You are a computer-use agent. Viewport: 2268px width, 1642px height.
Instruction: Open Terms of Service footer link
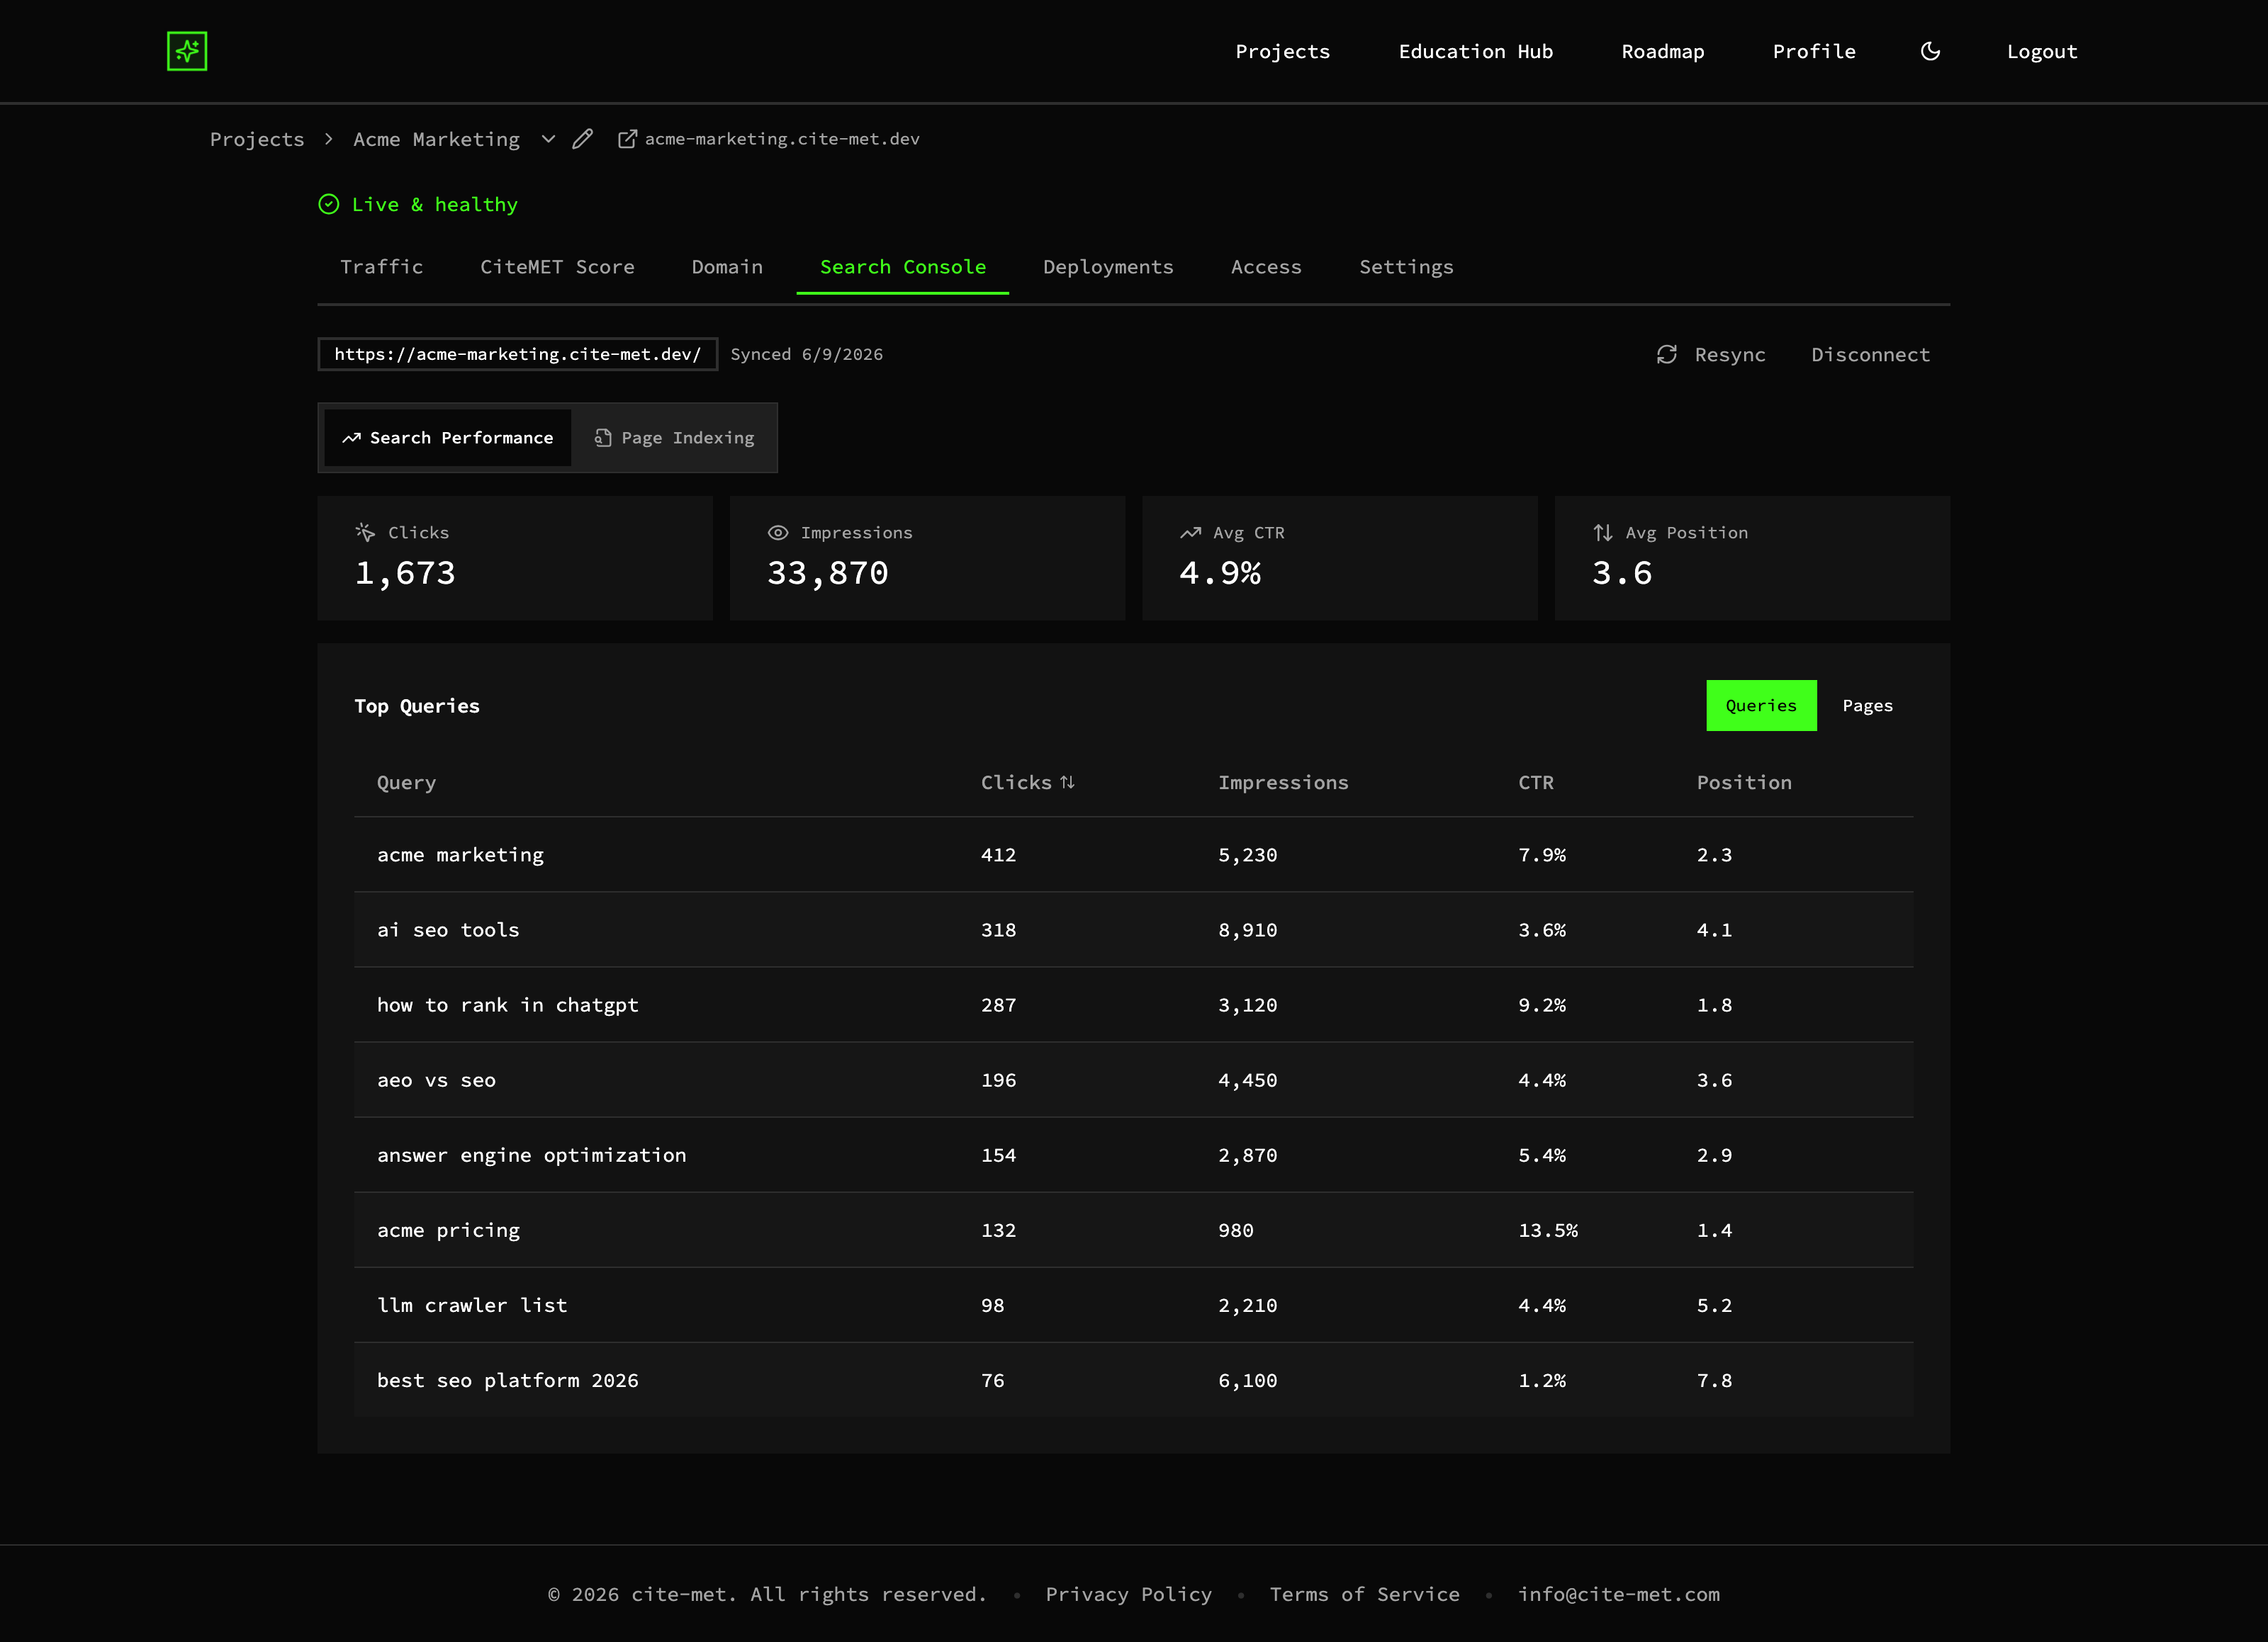pyautogui.click(x=1364, y=1594)
